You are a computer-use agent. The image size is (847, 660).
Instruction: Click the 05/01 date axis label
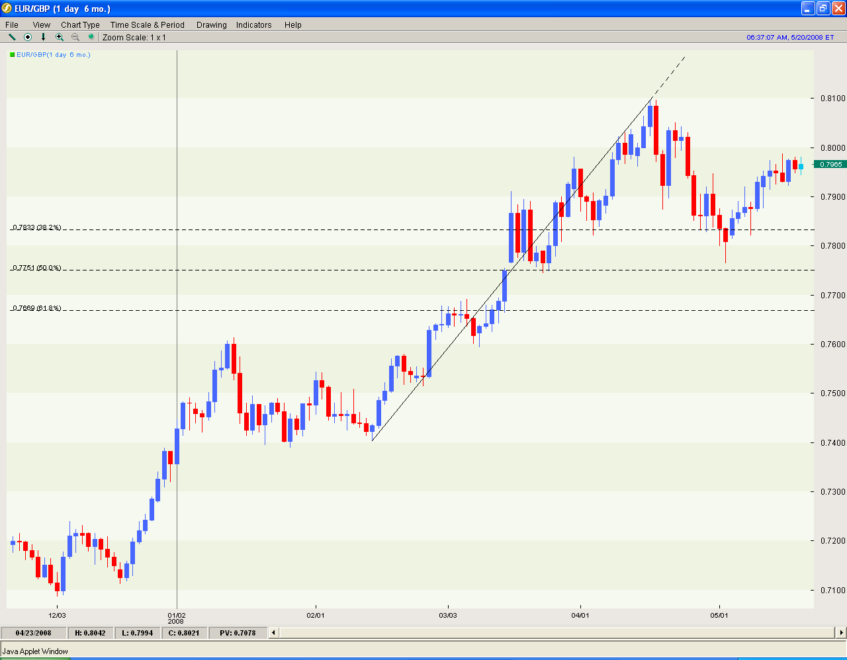[x=719, y=616]
